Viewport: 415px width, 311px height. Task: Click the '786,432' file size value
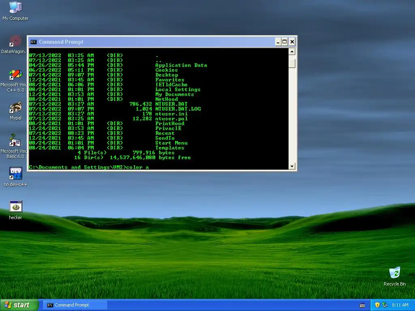point(141,104)
